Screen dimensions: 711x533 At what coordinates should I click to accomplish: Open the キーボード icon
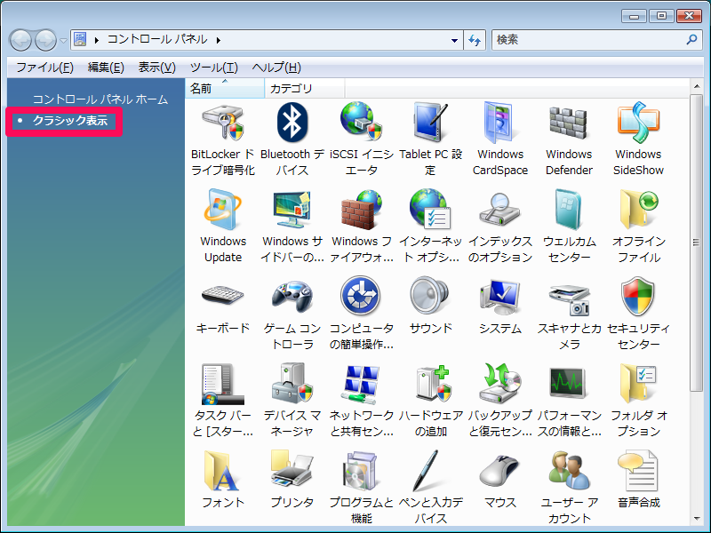pyautogui.click(x=222, y=298)
